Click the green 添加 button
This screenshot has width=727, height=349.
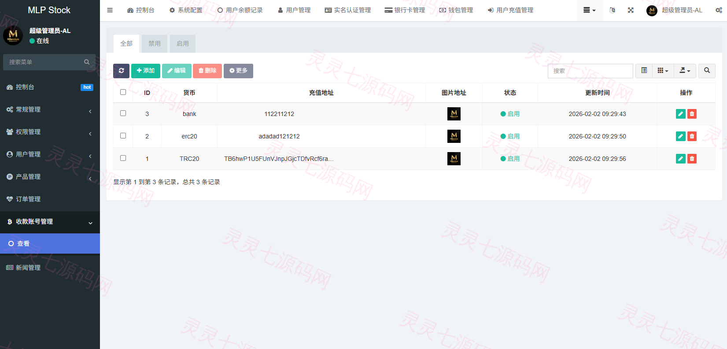146,71
